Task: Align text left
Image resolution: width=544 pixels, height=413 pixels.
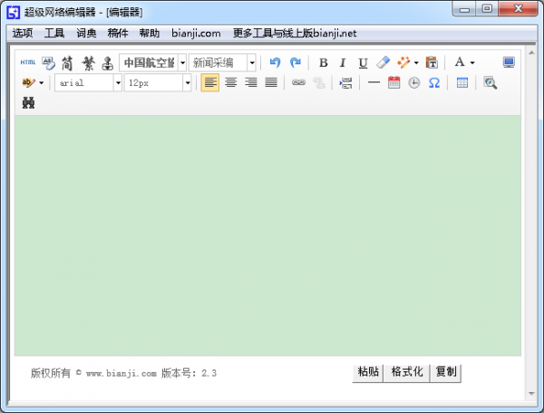Action: pyautogui.click(x=210, y=82)
